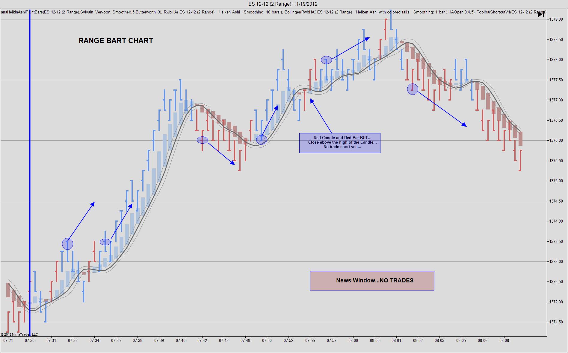Click the 1377.50 price axis label
This screenshot has width=568, height=353.
555,80
